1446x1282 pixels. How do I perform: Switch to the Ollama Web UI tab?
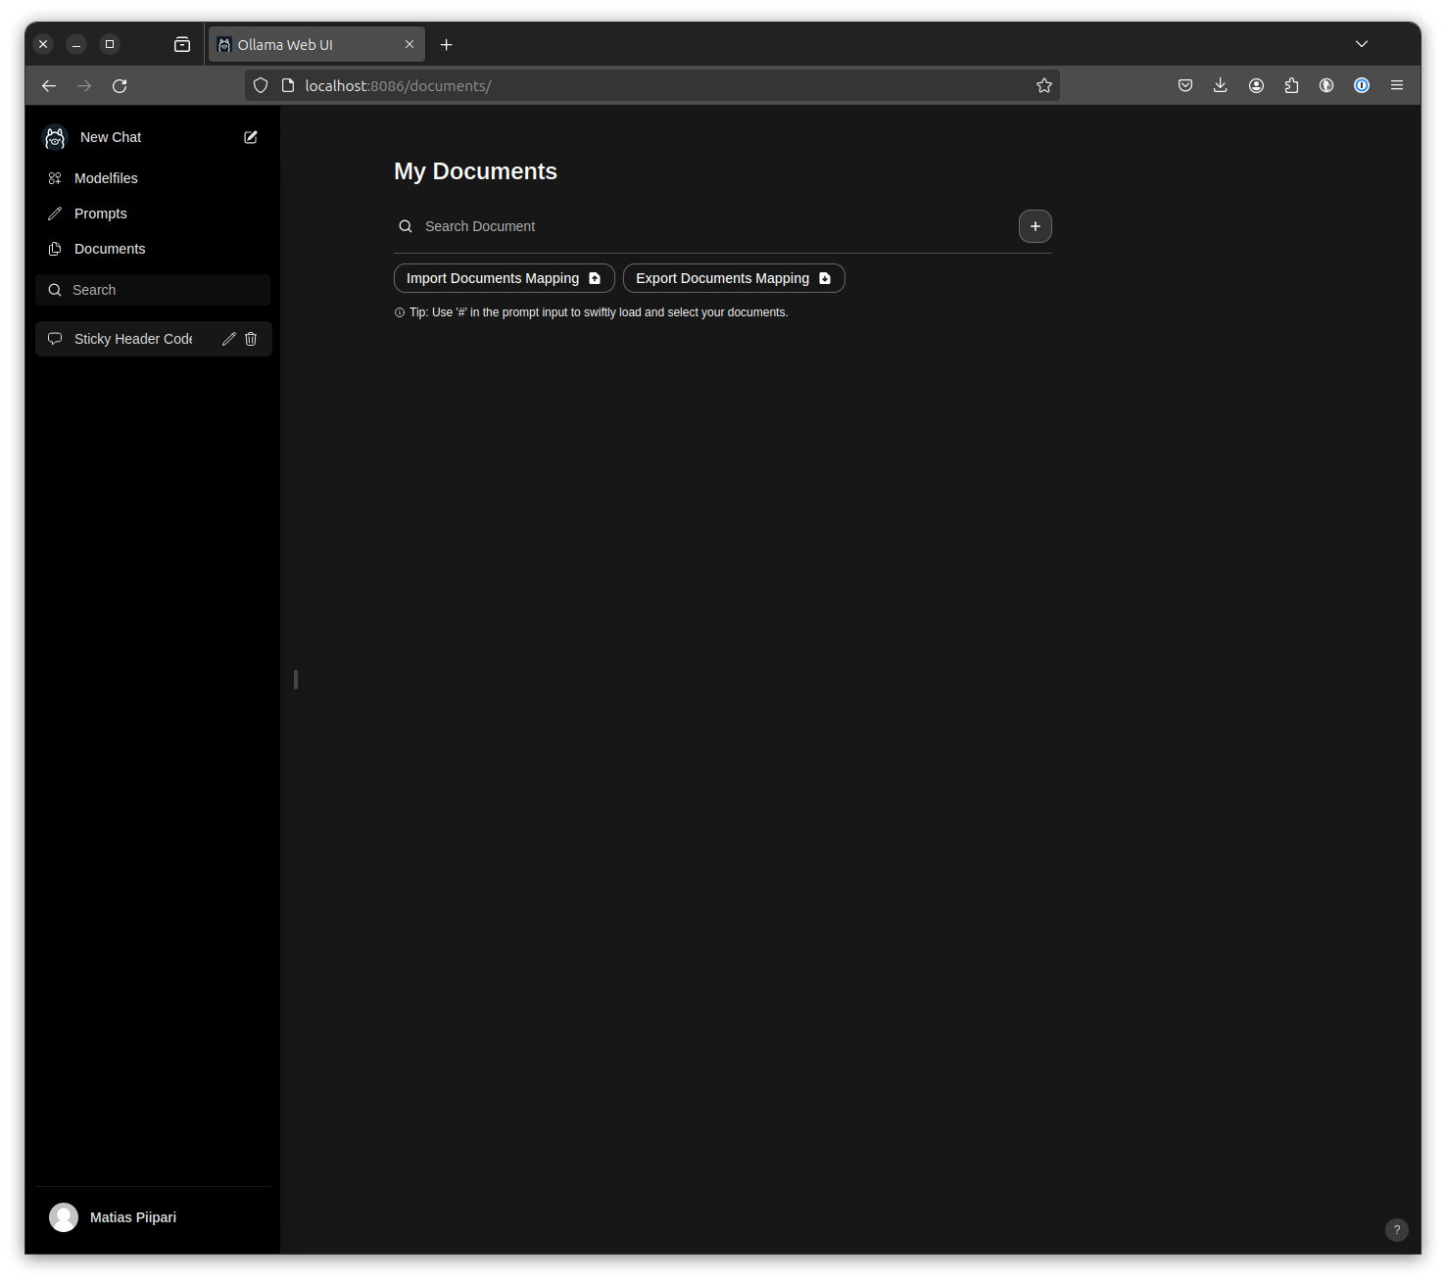point(304,44)
